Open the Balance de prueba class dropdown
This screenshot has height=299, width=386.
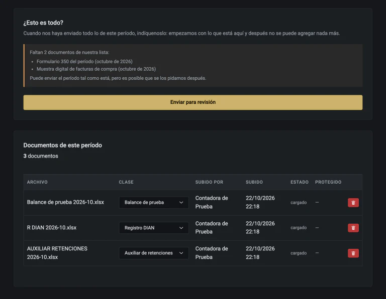click(154, 203)
